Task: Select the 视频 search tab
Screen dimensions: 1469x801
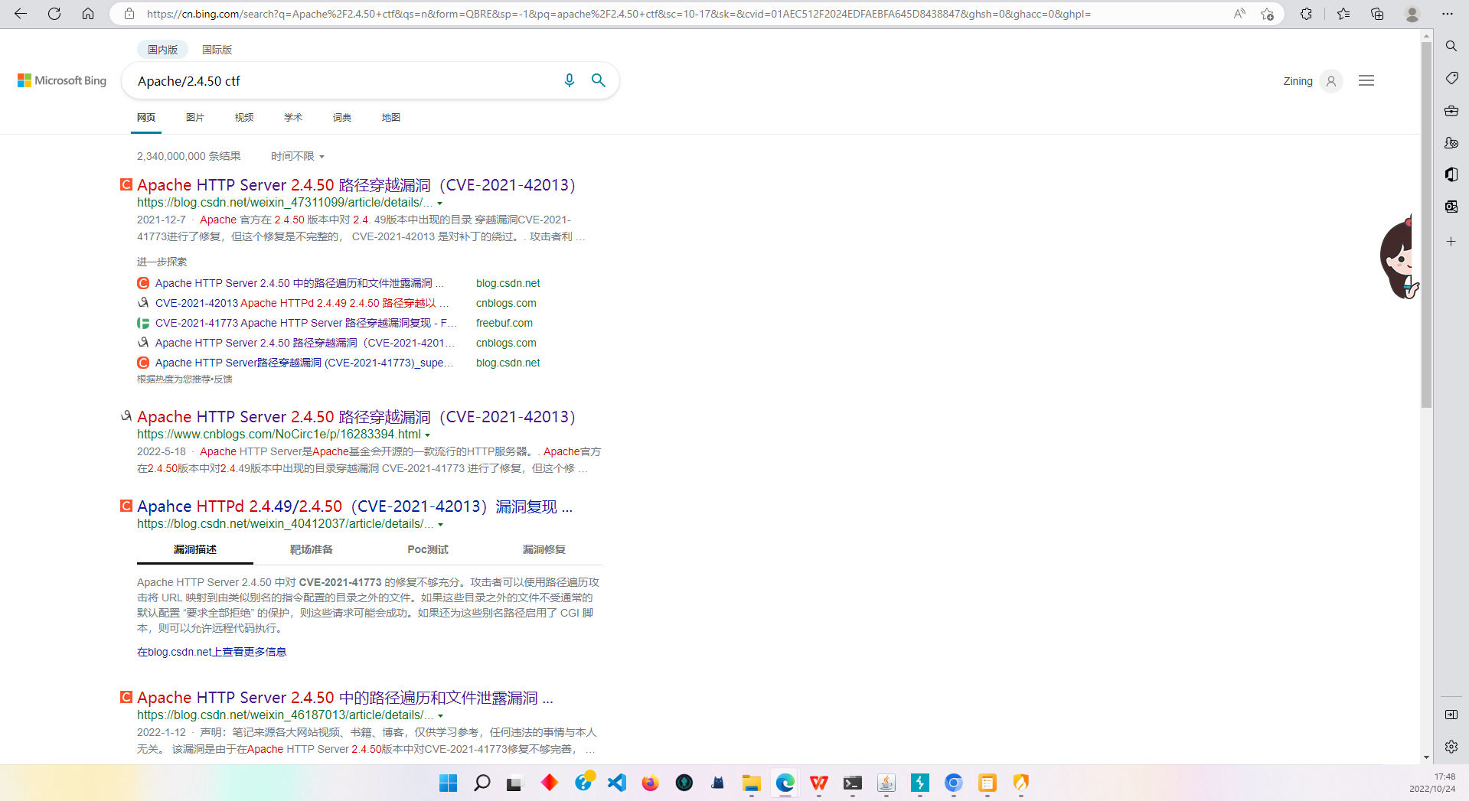Action: pos(244,117)
